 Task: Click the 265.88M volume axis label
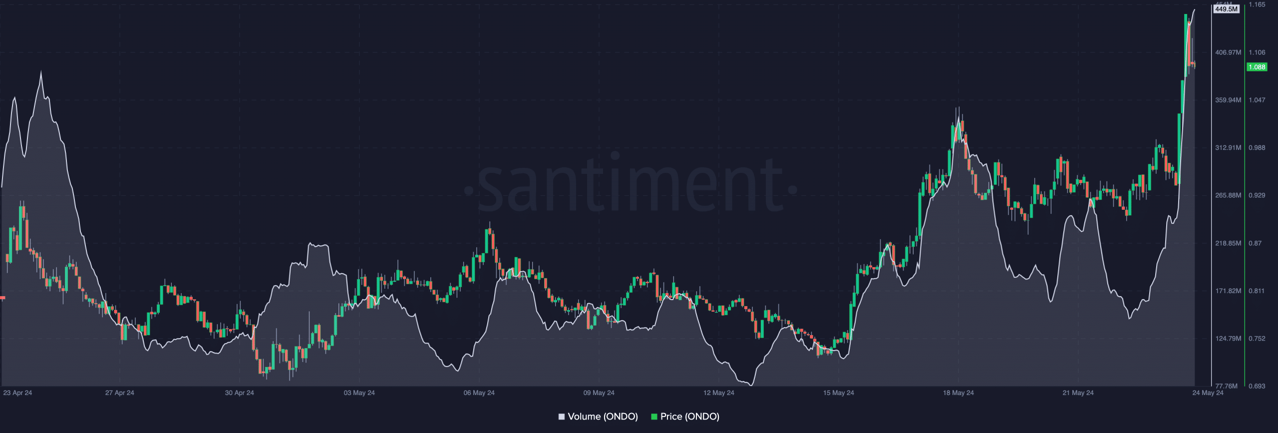1228,195
